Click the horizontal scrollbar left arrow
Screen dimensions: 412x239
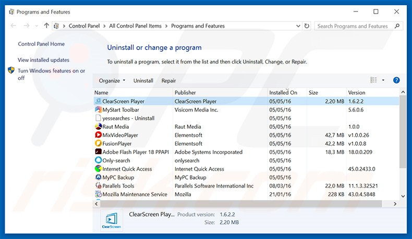[x=96, y=204]
